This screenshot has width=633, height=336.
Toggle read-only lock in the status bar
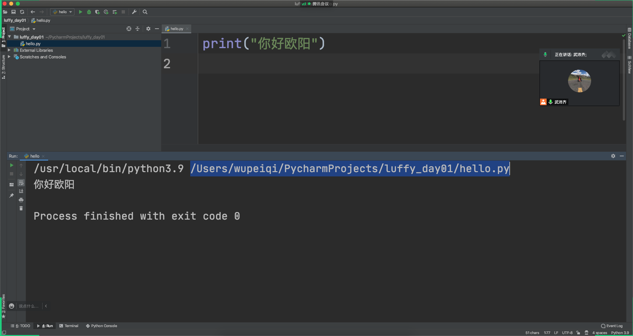[x=578, y=333]
